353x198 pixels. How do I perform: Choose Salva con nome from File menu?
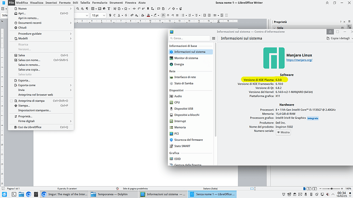(41, 60)
